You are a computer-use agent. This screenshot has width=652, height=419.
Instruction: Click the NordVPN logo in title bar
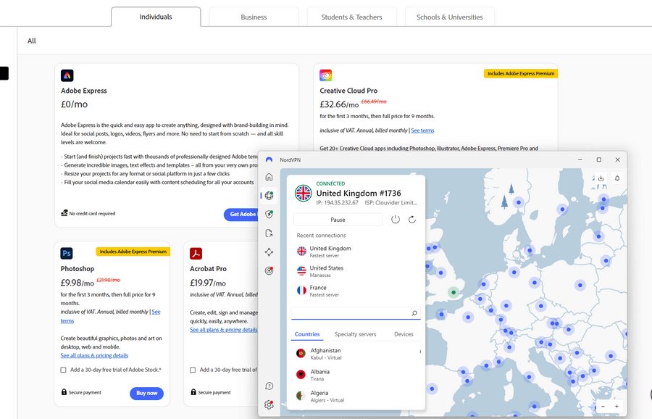tap(269, 159)
